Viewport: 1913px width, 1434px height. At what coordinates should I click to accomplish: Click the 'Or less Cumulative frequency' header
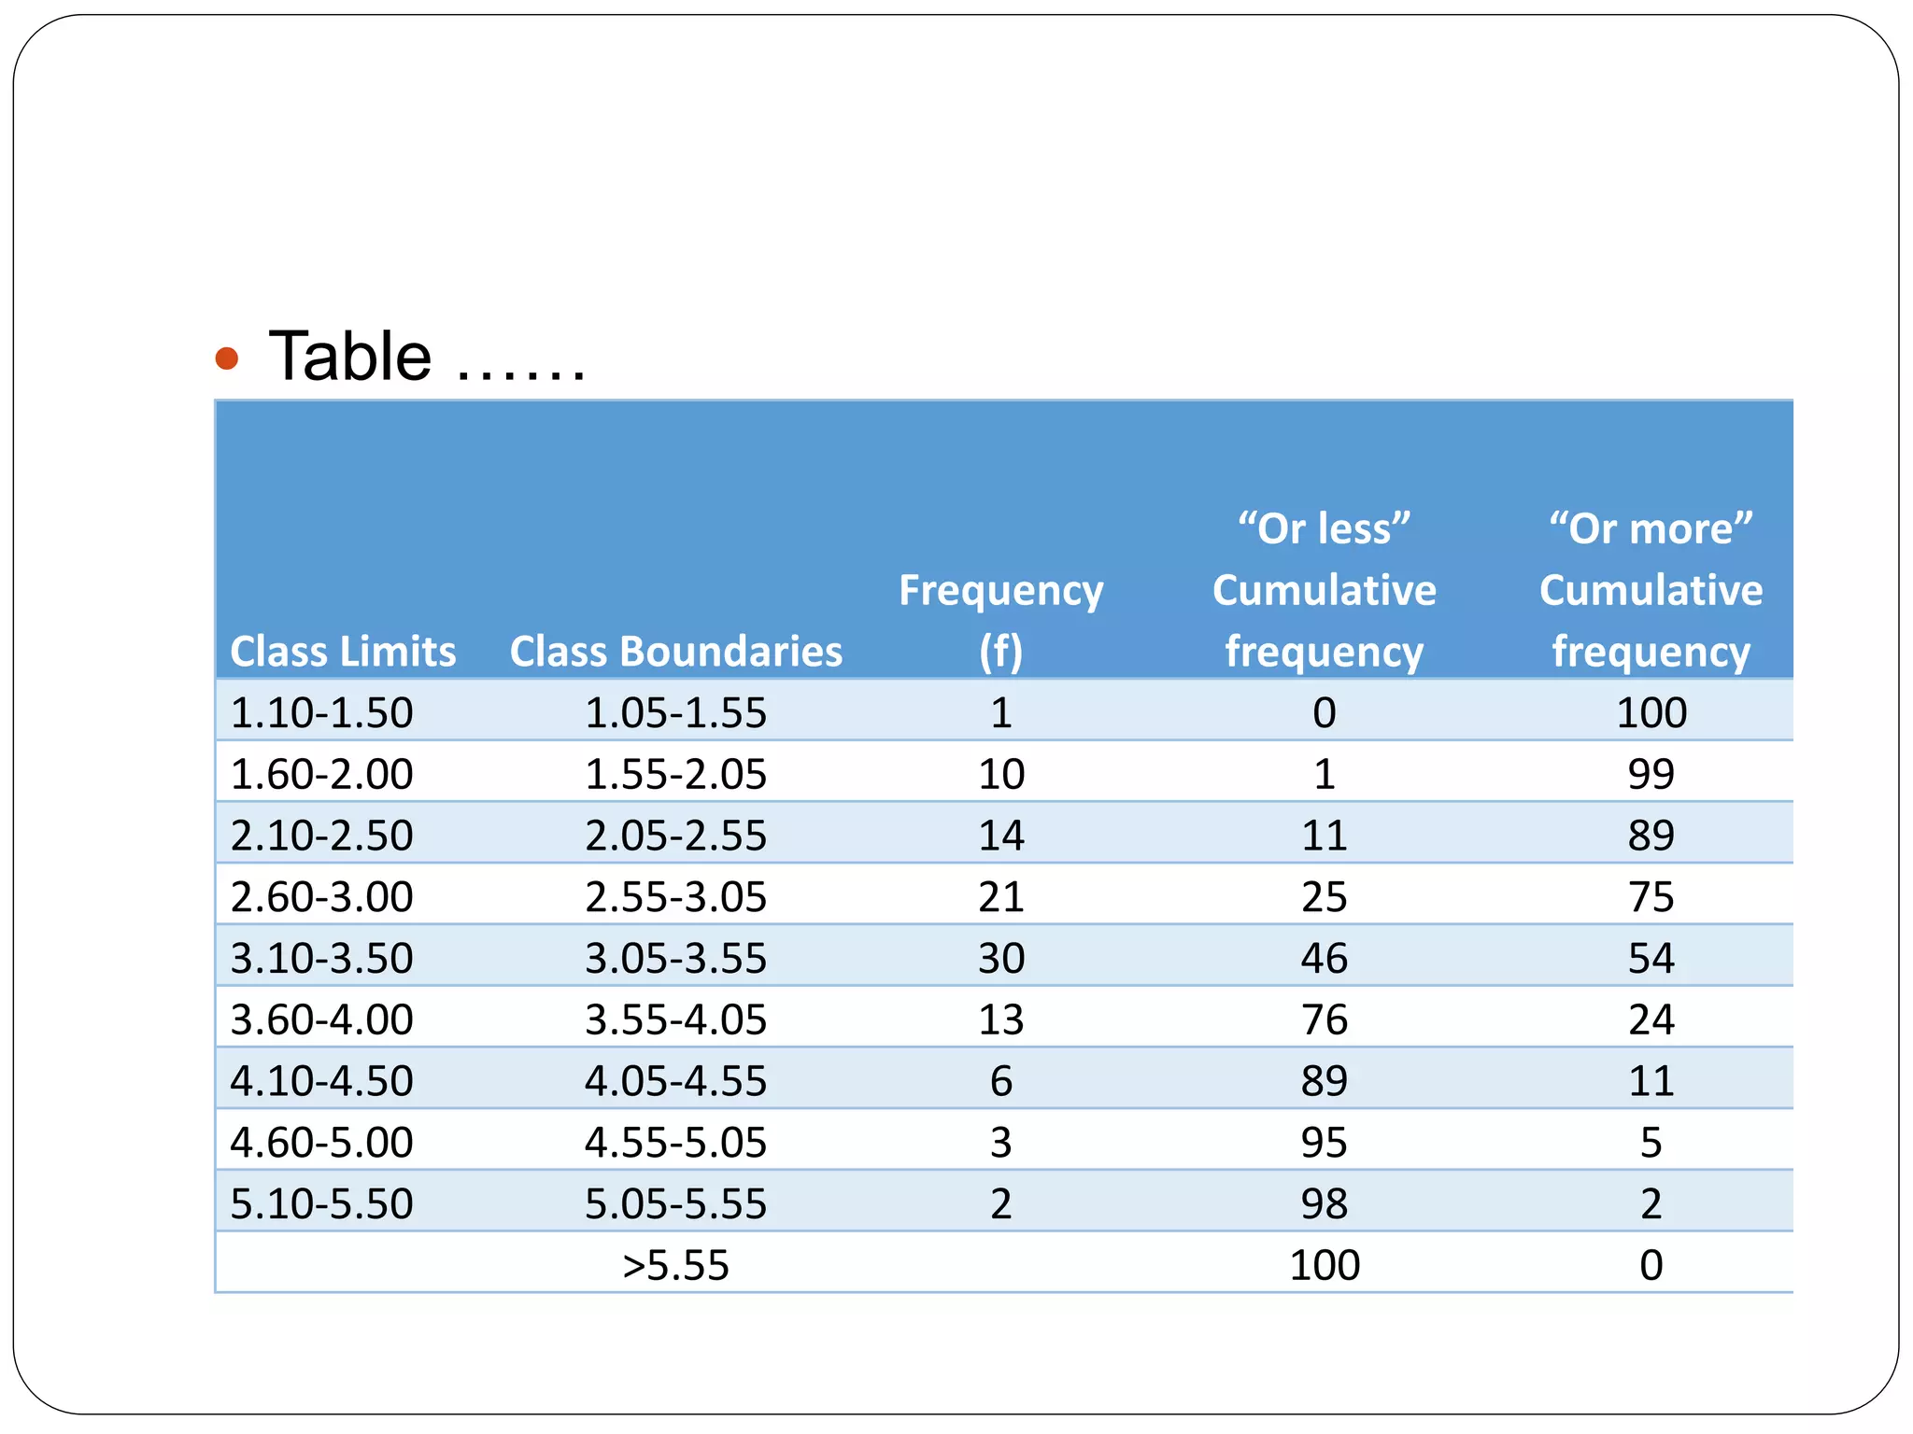[x=1324, y=590]
